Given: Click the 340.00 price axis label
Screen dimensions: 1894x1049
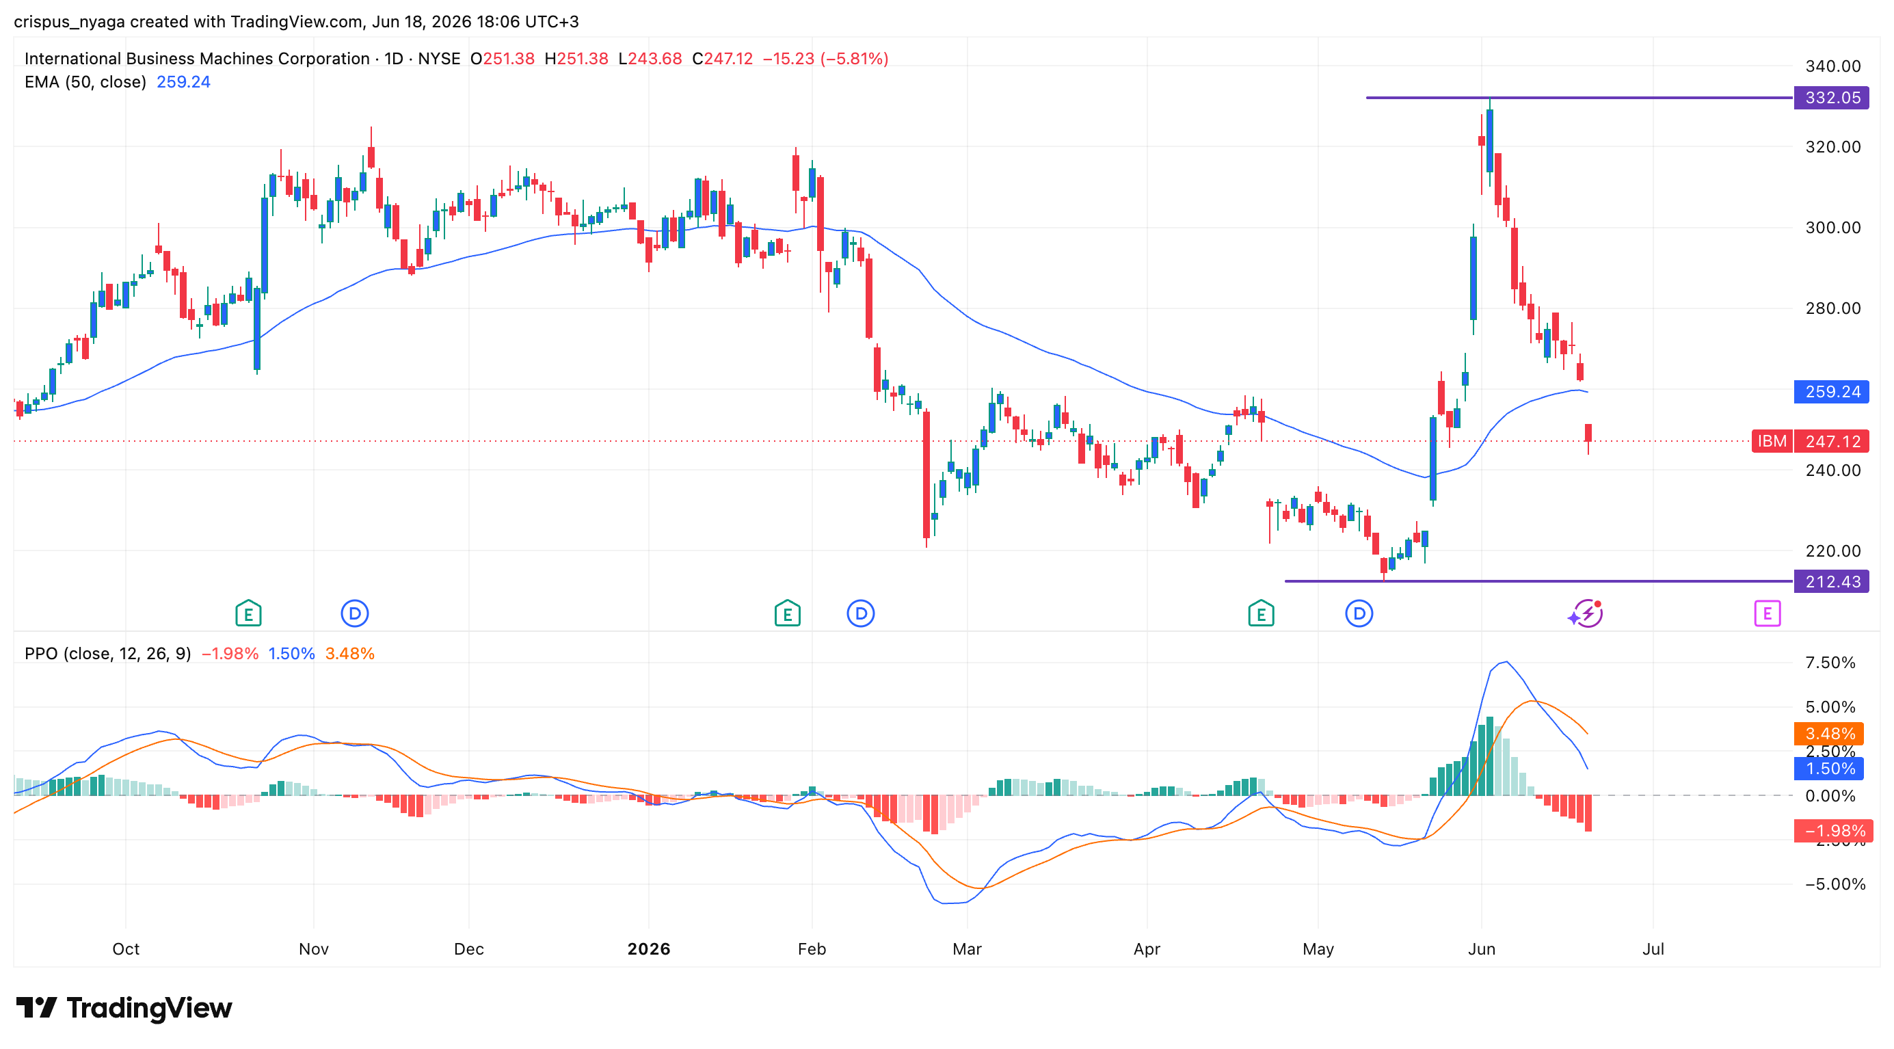Looking at the screenshot, I should (x=1833, y=66).
